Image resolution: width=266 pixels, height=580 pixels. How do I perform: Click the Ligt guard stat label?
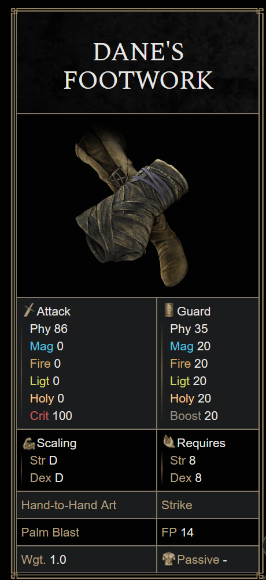(180, 381)
